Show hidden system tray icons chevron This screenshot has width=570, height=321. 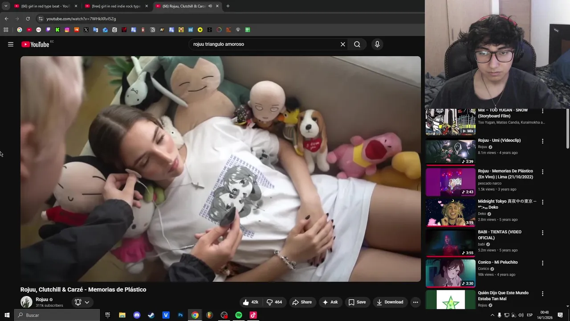[x=492, y=315]
